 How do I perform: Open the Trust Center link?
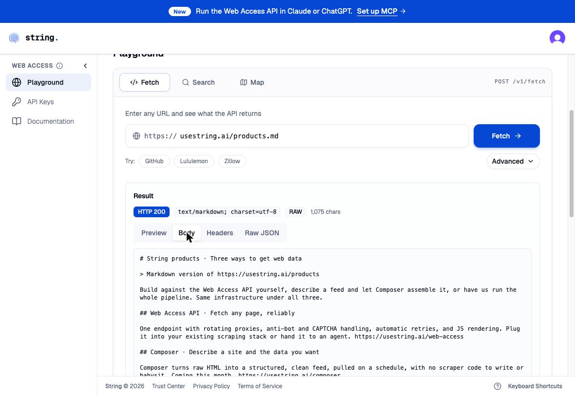168,386
